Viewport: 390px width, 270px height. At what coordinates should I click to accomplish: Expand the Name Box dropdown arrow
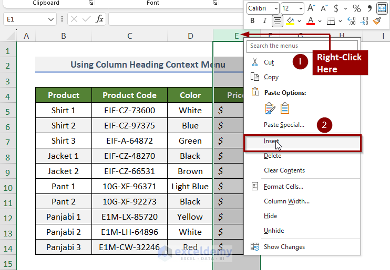(x=51, y=19)
